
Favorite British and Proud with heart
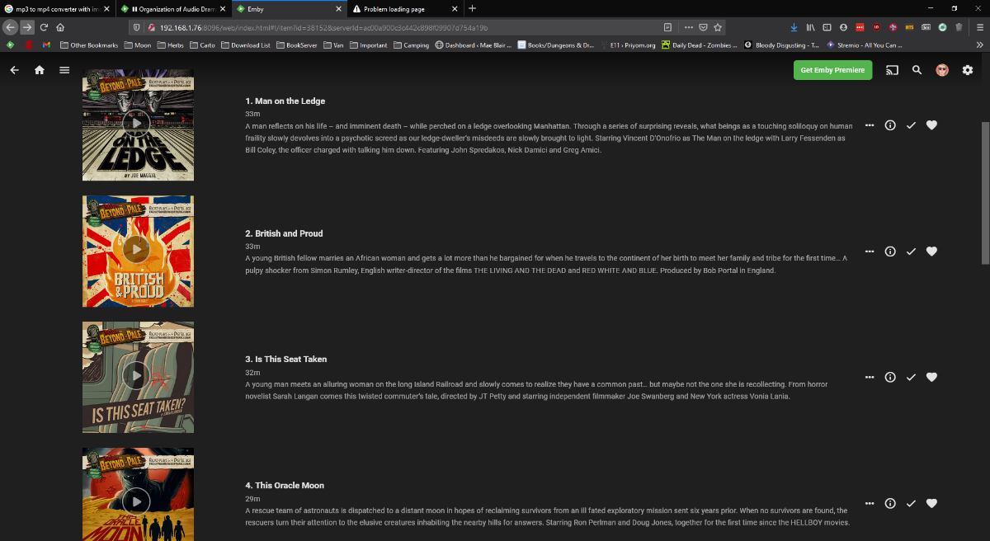[x=931, y=252]
